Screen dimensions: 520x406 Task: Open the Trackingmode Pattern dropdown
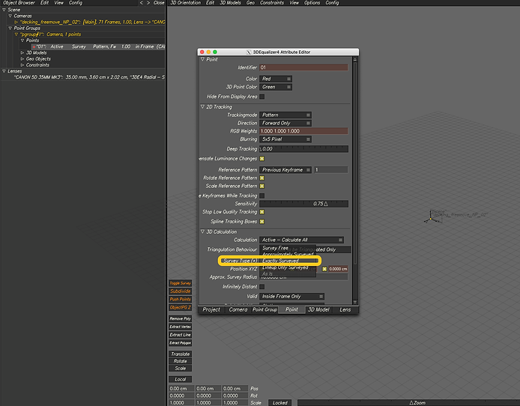point(285,115)
